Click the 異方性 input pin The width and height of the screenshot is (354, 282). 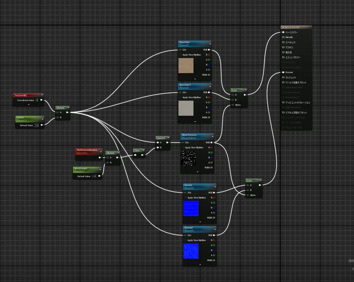283,52
